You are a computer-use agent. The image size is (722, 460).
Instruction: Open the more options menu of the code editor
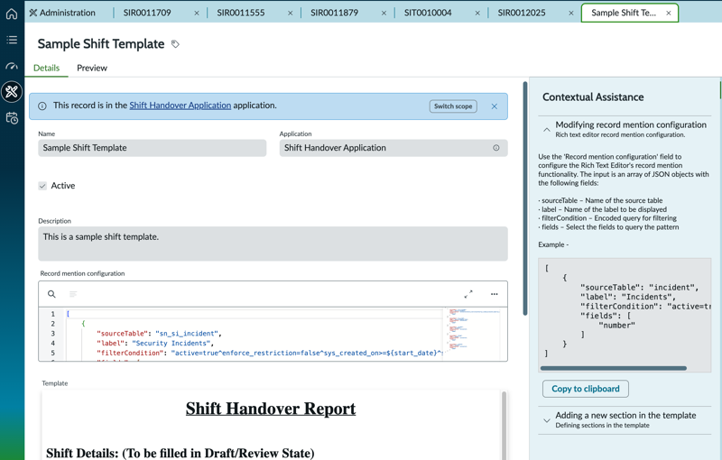click(494, 294)
